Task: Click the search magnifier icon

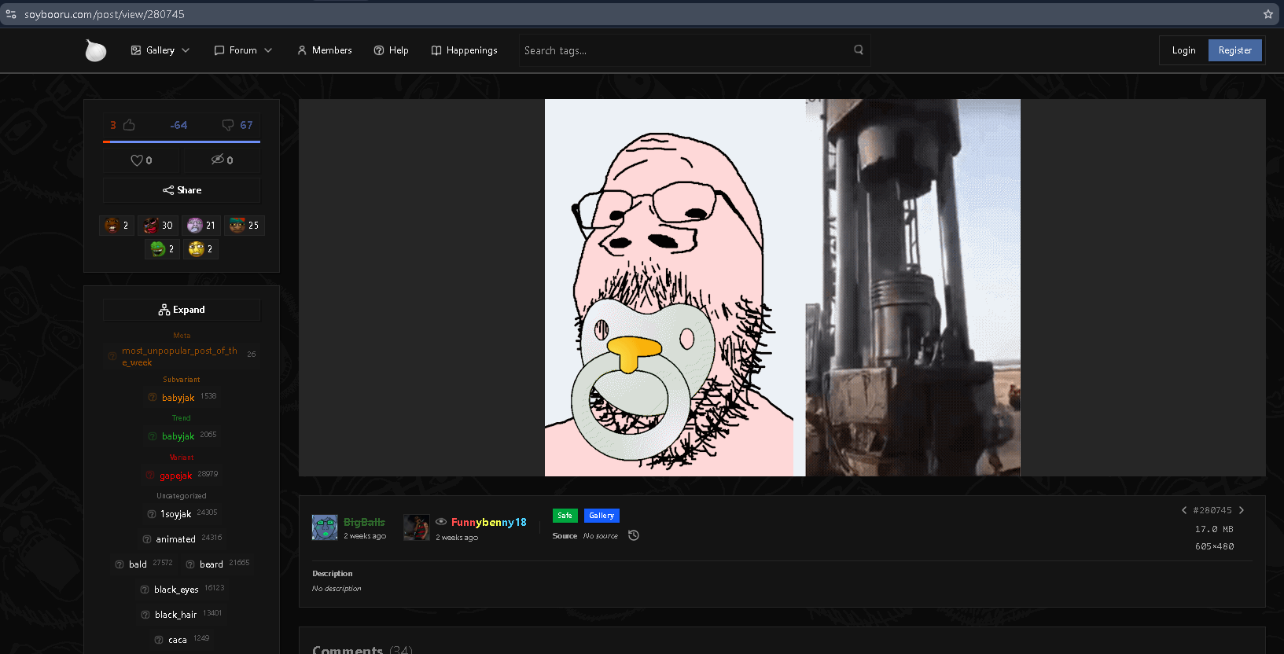Action: click(859, 50)
